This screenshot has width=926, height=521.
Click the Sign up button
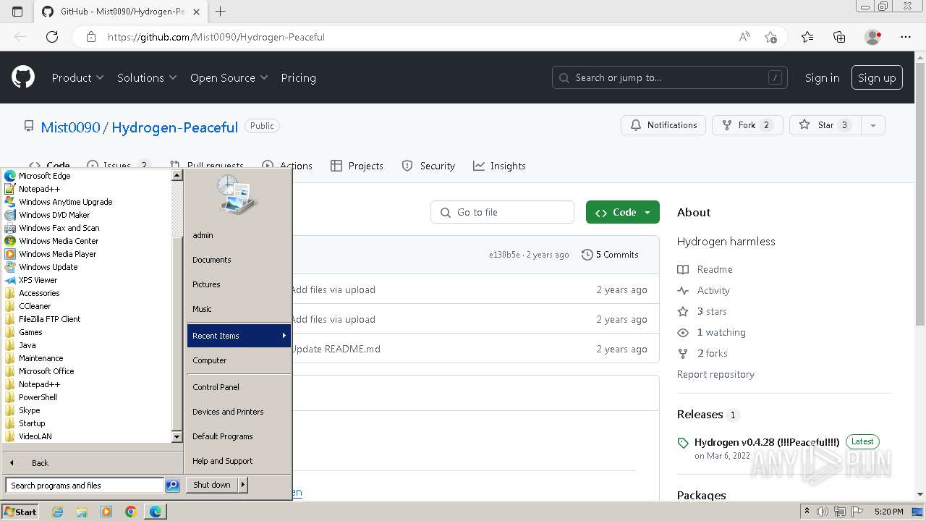point(877,77)
